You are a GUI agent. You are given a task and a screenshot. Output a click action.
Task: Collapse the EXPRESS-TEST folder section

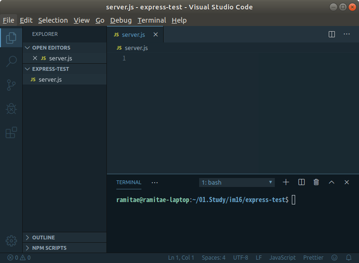tap(65, 69)
